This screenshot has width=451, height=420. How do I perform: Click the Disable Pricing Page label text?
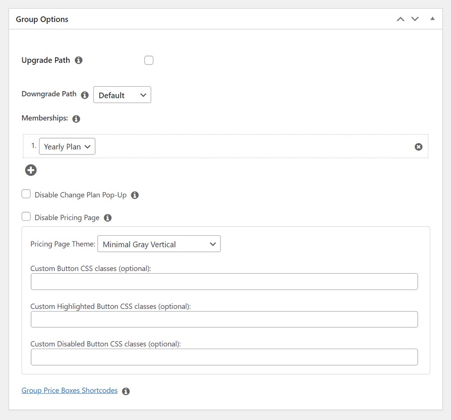67,218
